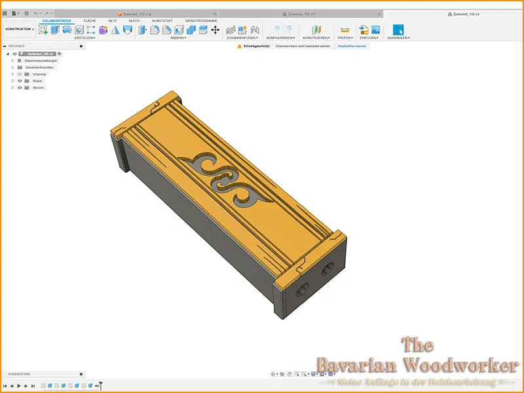Select the Fillet tool icon
This screenshot has width=524, height=393.
(155, 29)
